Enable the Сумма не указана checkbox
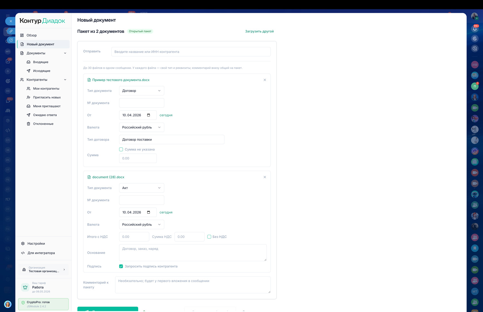Image resolution: width=483 pixels, height=312 pixels. (x=121, y=149)
